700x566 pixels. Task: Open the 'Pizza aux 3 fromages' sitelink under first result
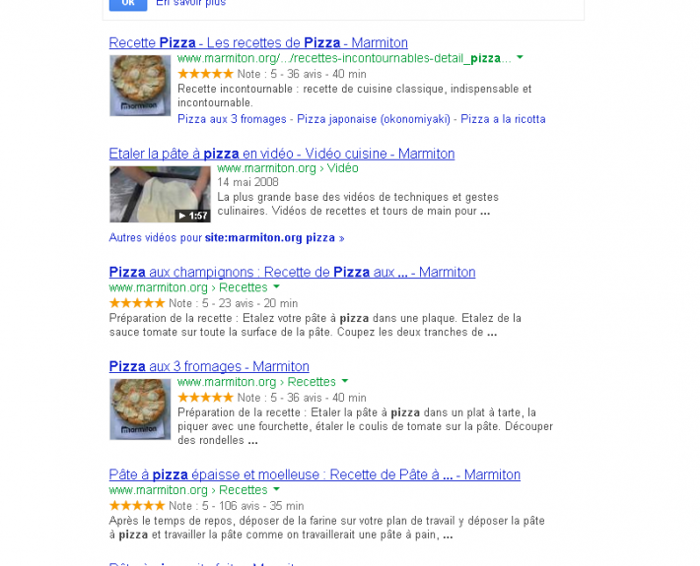tap(232, 119)
